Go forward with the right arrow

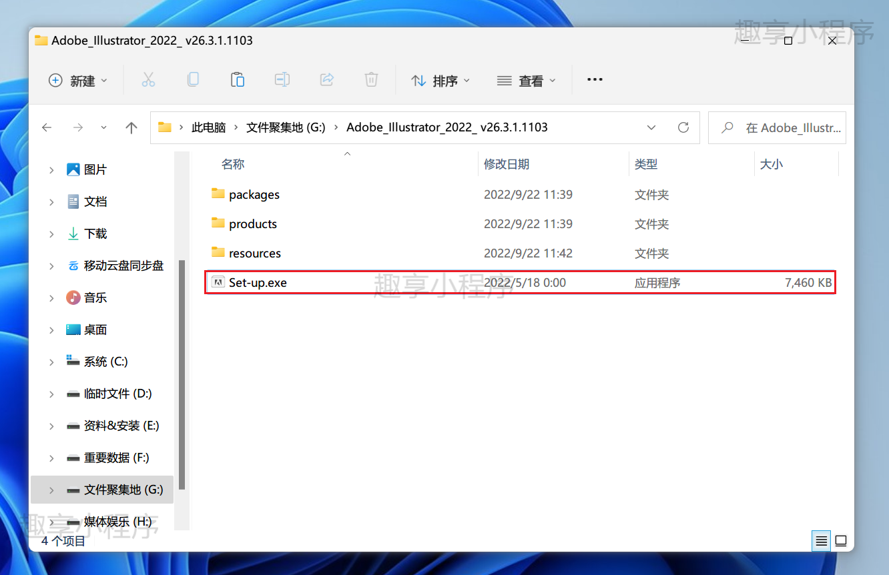click(78, 127)
